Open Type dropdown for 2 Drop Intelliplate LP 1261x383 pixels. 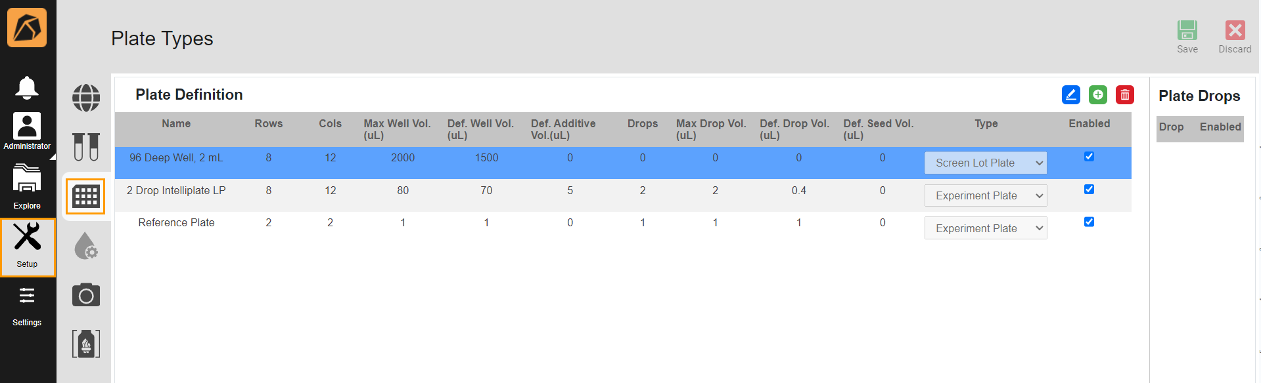click(x=985, y=195)
